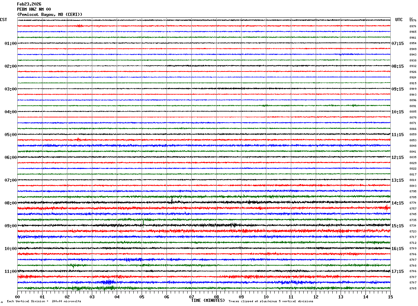Click the DC offset value "8810"
This screenshot has width=418, height=306.
(x=413, y=180)
